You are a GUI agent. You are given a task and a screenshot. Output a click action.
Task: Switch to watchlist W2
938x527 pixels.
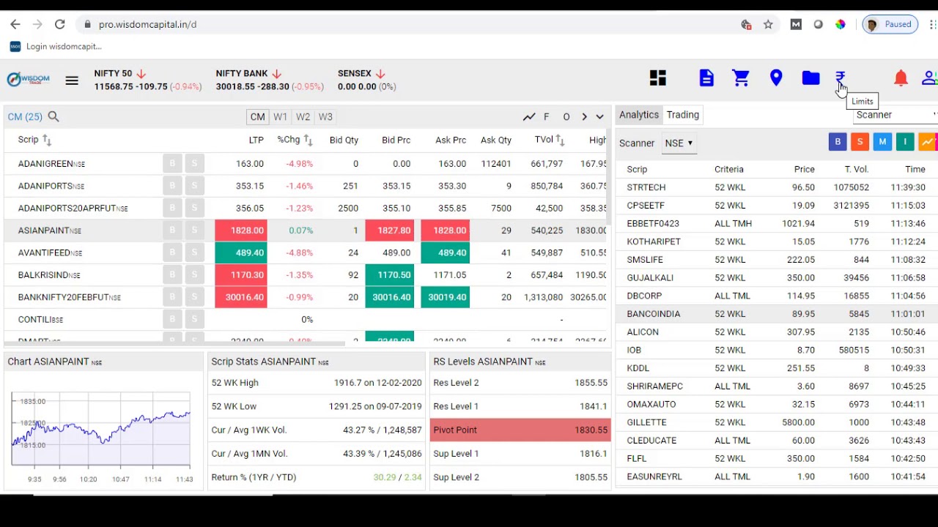[303, 117]
